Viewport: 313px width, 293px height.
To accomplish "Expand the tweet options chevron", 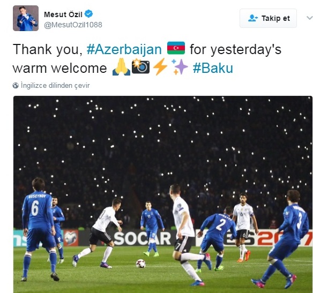I will pos(309,18).
